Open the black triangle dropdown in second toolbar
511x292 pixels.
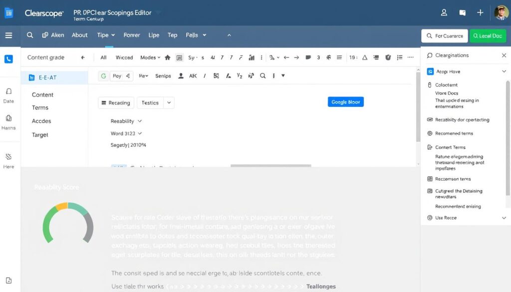pyautogui.click(x=283, y=75)
